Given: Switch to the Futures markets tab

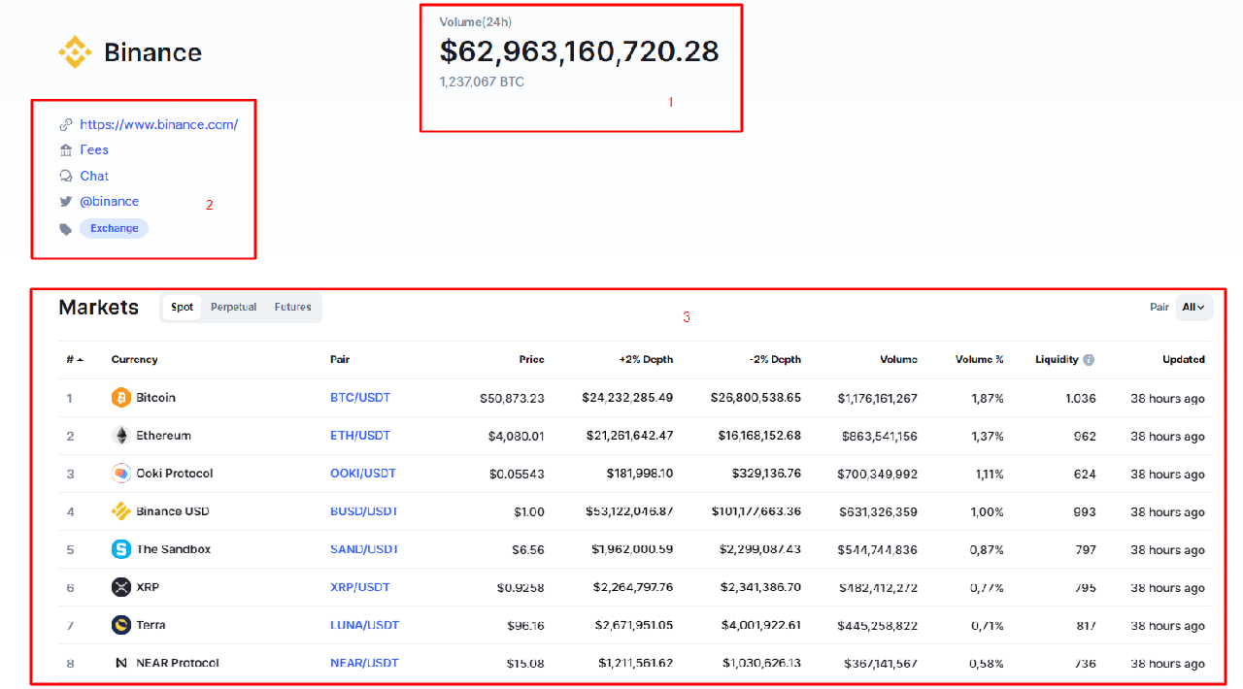Looking at the screenshot, I should click(292, 307).
